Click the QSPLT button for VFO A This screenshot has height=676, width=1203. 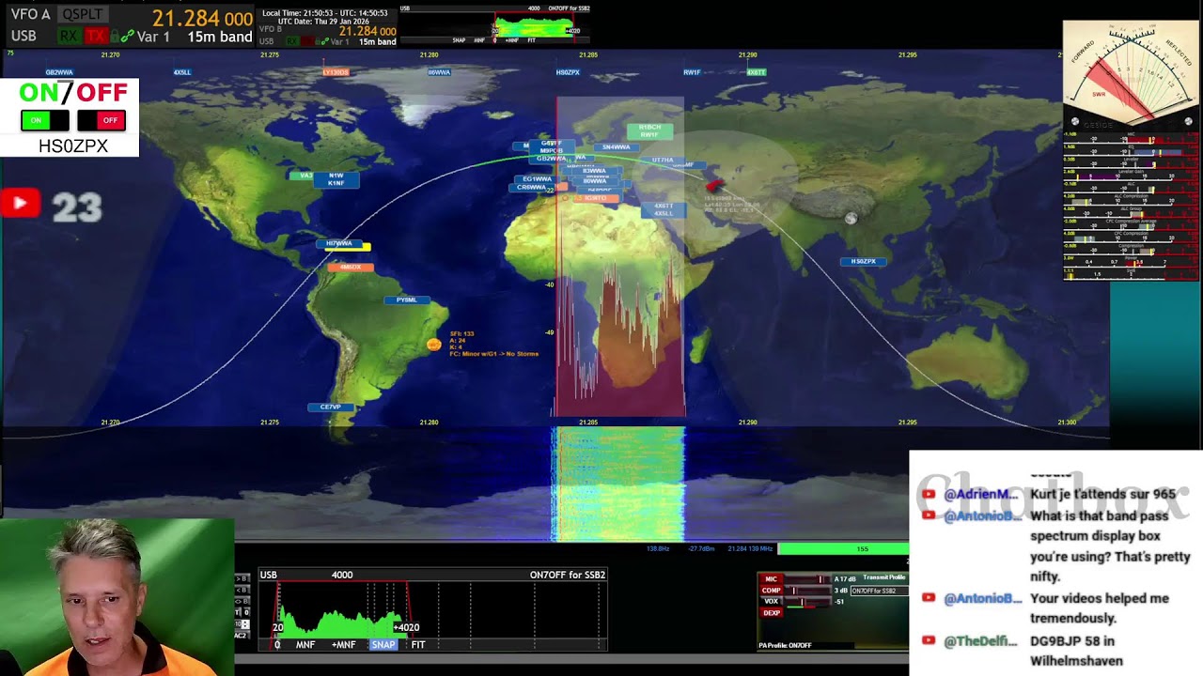click(x=83, y=15)
